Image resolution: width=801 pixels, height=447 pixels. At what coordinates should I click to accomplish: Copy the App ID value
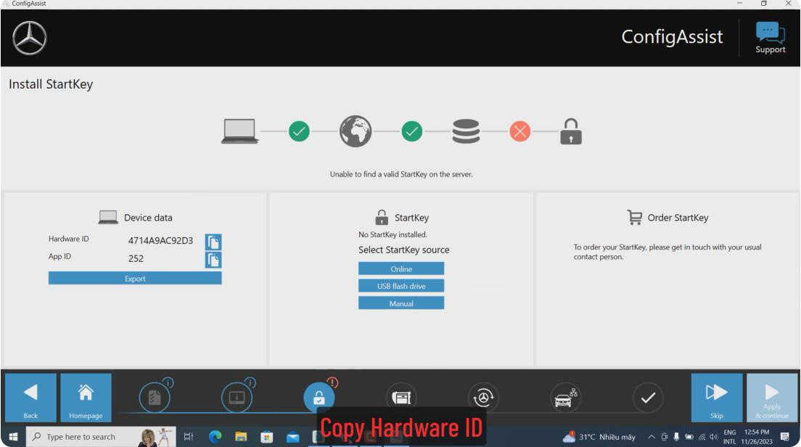coord(213,260)
